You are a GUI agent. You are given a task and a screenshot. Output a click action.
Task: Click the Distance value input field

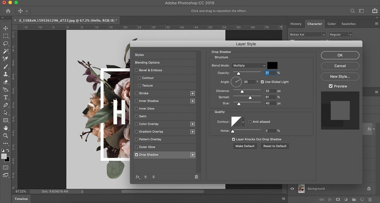[270, 91]
